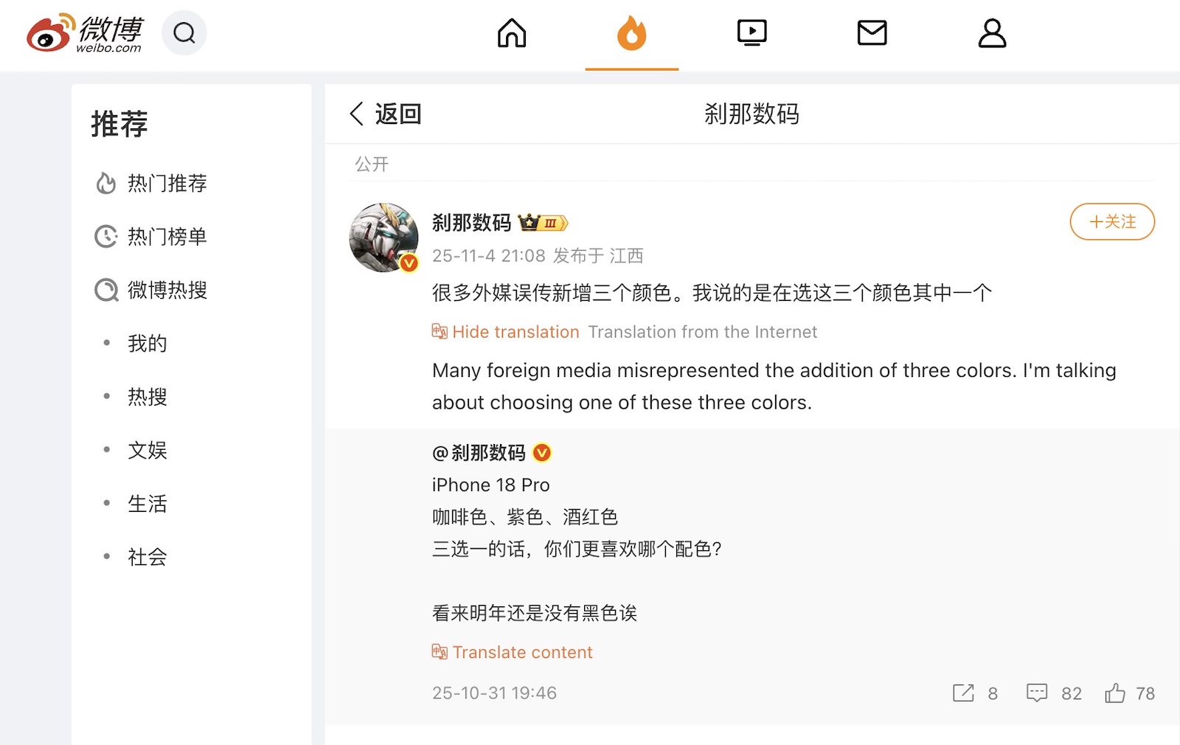Click the +关注 follow button
Viewport: 1180px width, 745px height.
tap(1112, 221)
